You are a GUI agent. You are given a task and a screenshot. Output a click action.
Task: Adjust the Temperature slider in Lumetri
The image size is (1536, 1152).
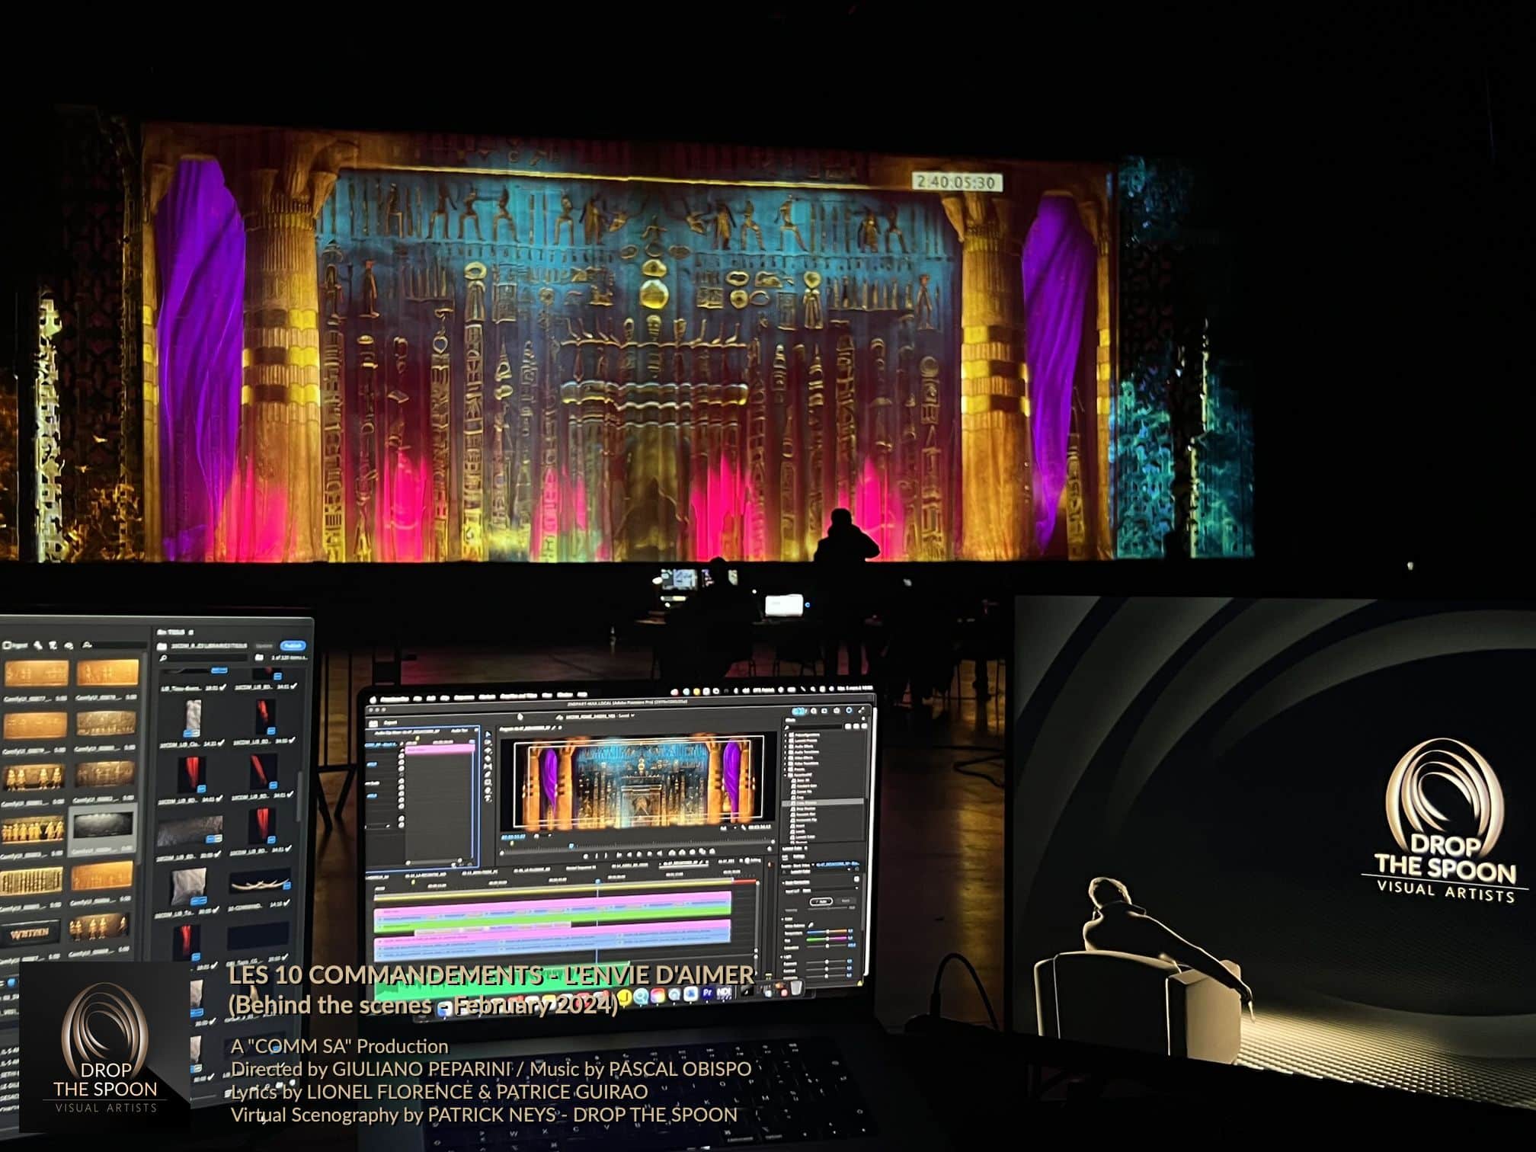tap(827, 931)
